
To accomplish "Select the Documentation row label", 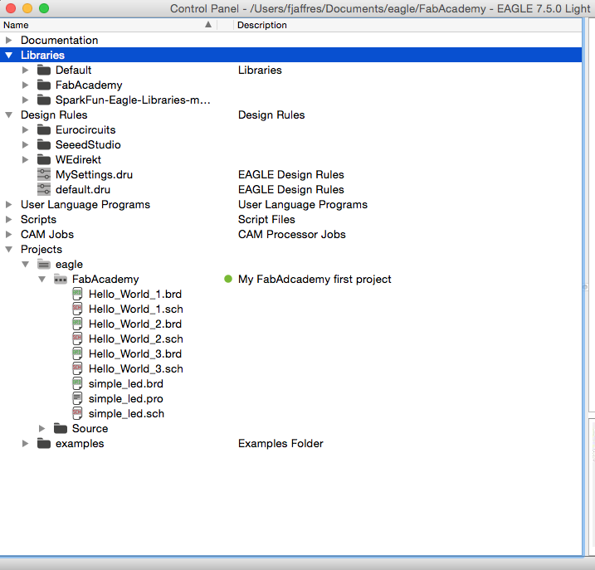I will click(59, 40).
